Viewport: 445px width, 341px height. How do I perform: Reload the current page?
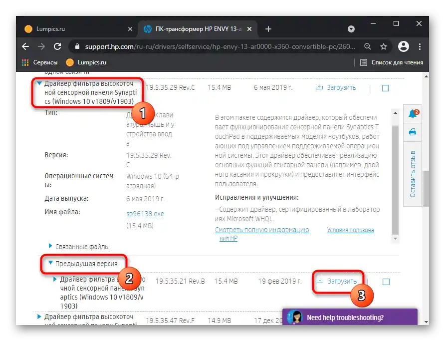pyautogui.click(x=57, y=46)
